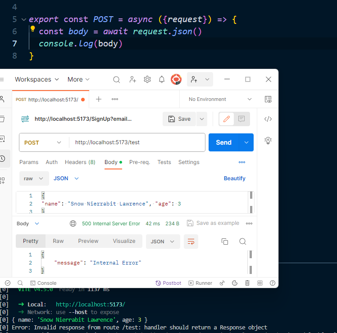Open the help question mark icon

pos(272,283)
